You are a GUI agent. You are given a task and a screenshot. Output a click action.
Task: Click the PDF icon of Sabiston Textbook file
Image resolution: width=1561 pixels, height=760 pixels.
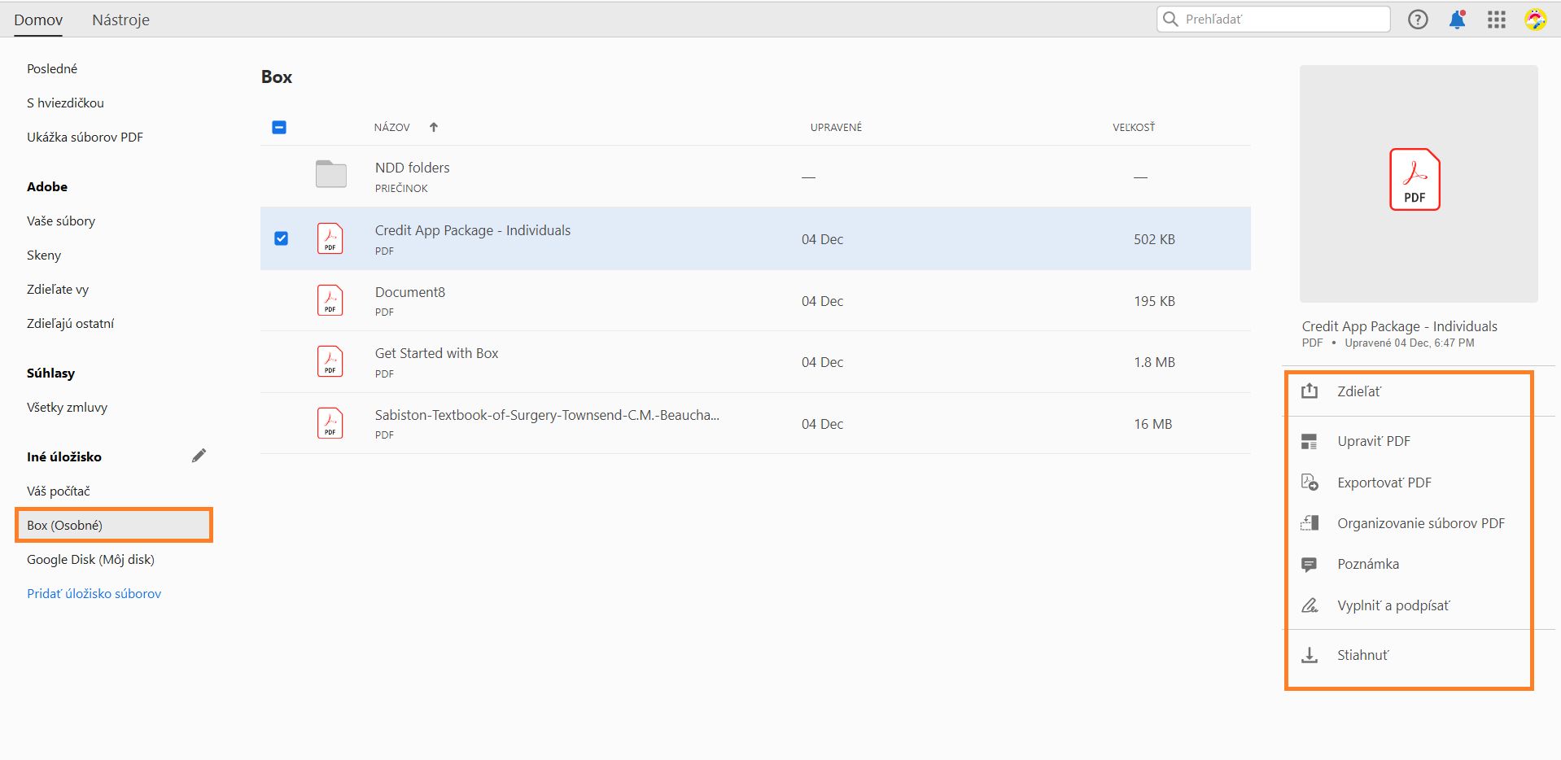330,423
